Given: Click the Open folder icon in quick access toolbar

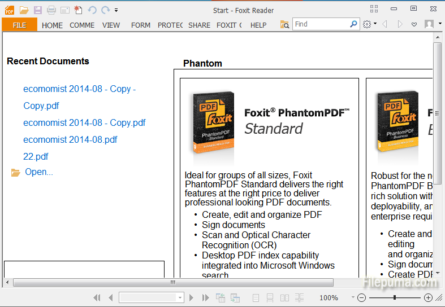Looking at the screenshot, I should [24, 10].
